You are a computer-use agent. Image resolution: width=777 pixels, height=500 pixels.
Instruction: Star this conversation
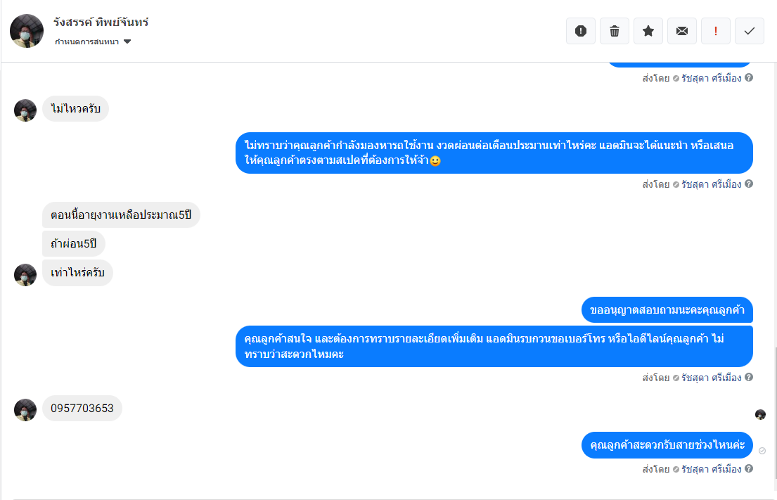click(648, 31)
